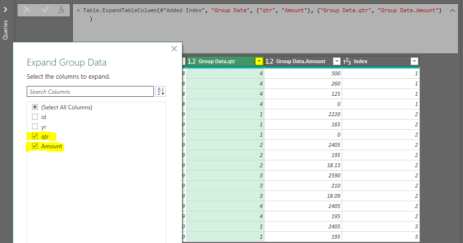The width and height of the screenshot is (463, 243).
Task: Click the 1.2 type icon of Group Data.Amount
Action: pyautogui.click(x=269, y=61)
